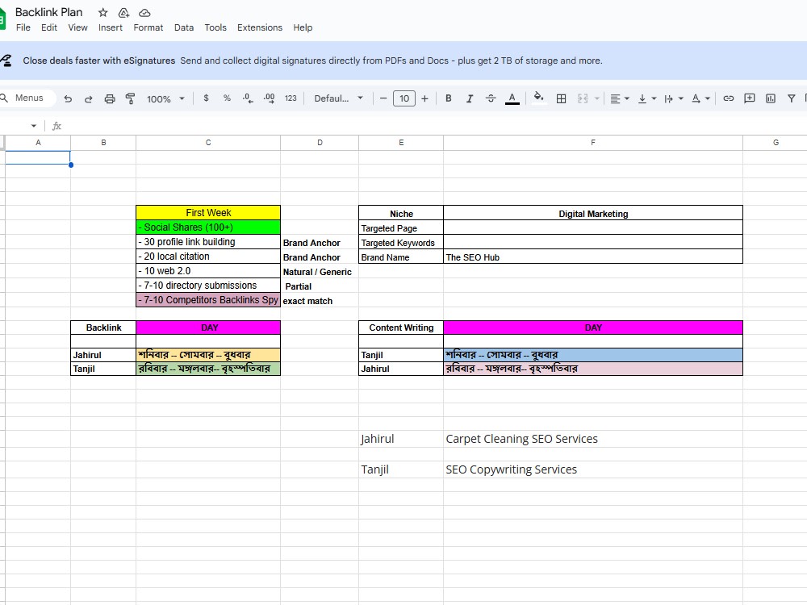
Task: Open the Format menu
Action: click(x=148, y=27)
